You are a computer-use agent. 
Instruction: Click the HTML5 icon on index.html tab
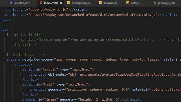coord(41,3)
